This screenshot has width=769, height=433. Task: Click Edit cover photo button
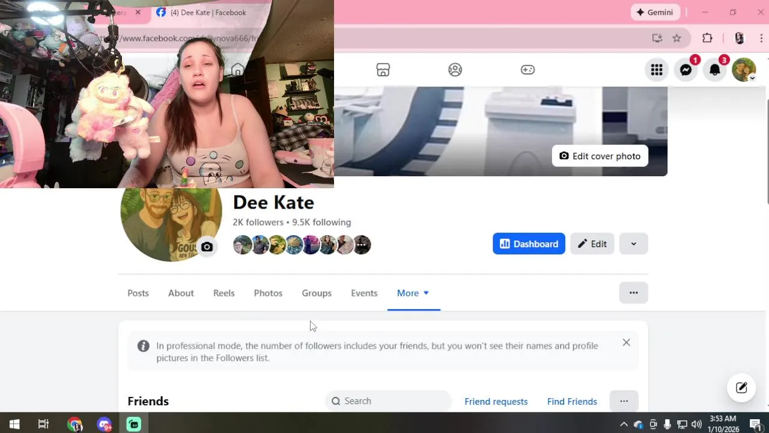point(600,156)
